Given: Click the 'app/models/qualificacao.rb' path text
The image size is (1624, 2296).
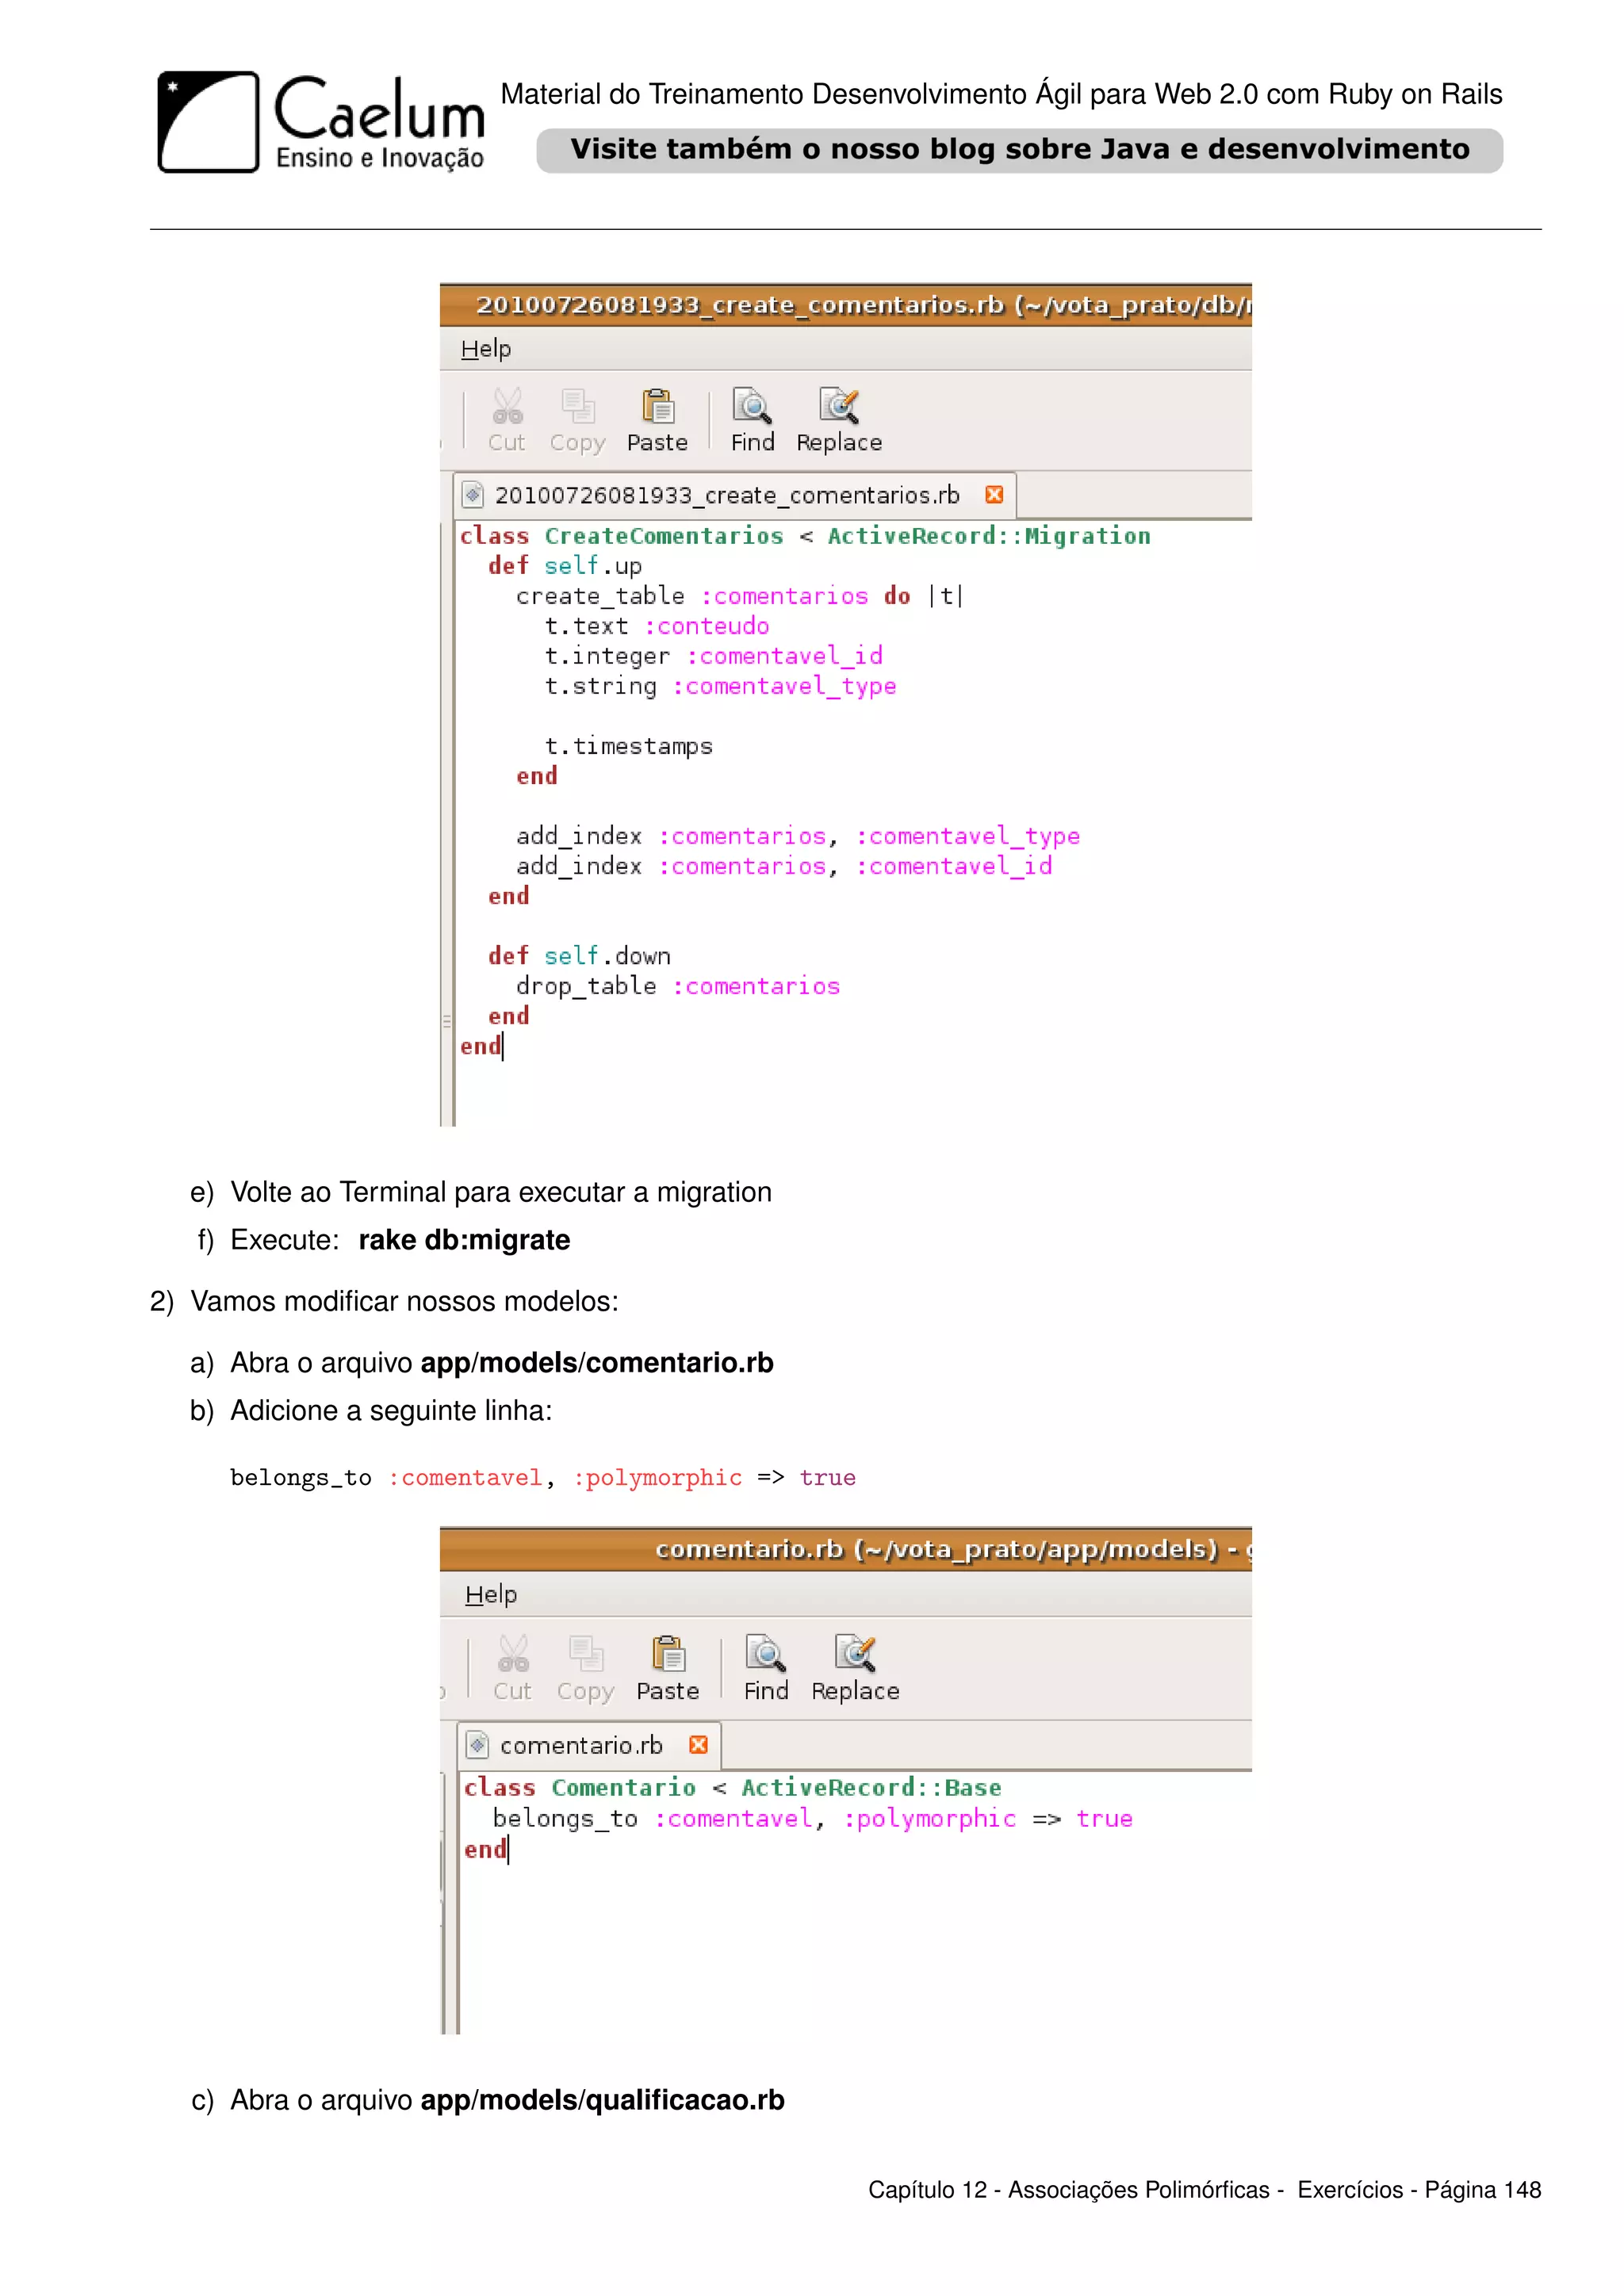Looking at the screenshot, I should (x=603, y=2100).
